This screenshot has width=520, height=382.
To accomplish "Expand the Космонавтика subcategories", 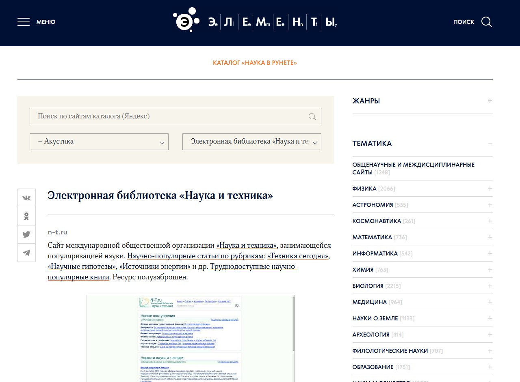I will tap(490, 221).
